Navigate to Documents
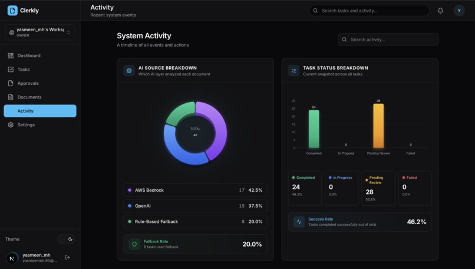The height and width of the screenshot is (269, 475). [40, 97]
